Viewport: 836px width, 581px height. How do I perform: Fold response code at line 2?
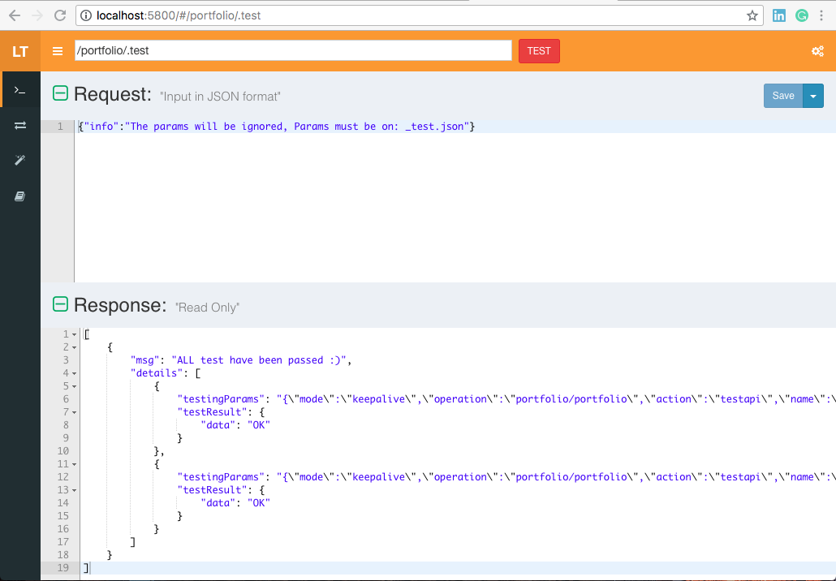coord(74,347)
